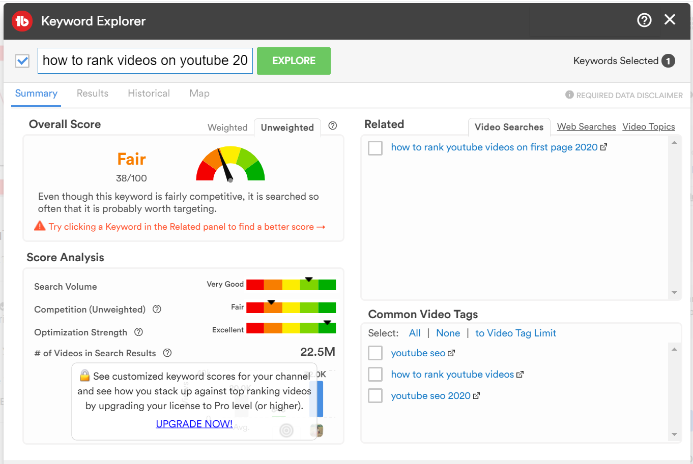Image resolution: width=693 pixels, height=464 pixels.
Task: Click 'Try clicking a Keyword in the Related panel' hint
Action: coord(187,227)
